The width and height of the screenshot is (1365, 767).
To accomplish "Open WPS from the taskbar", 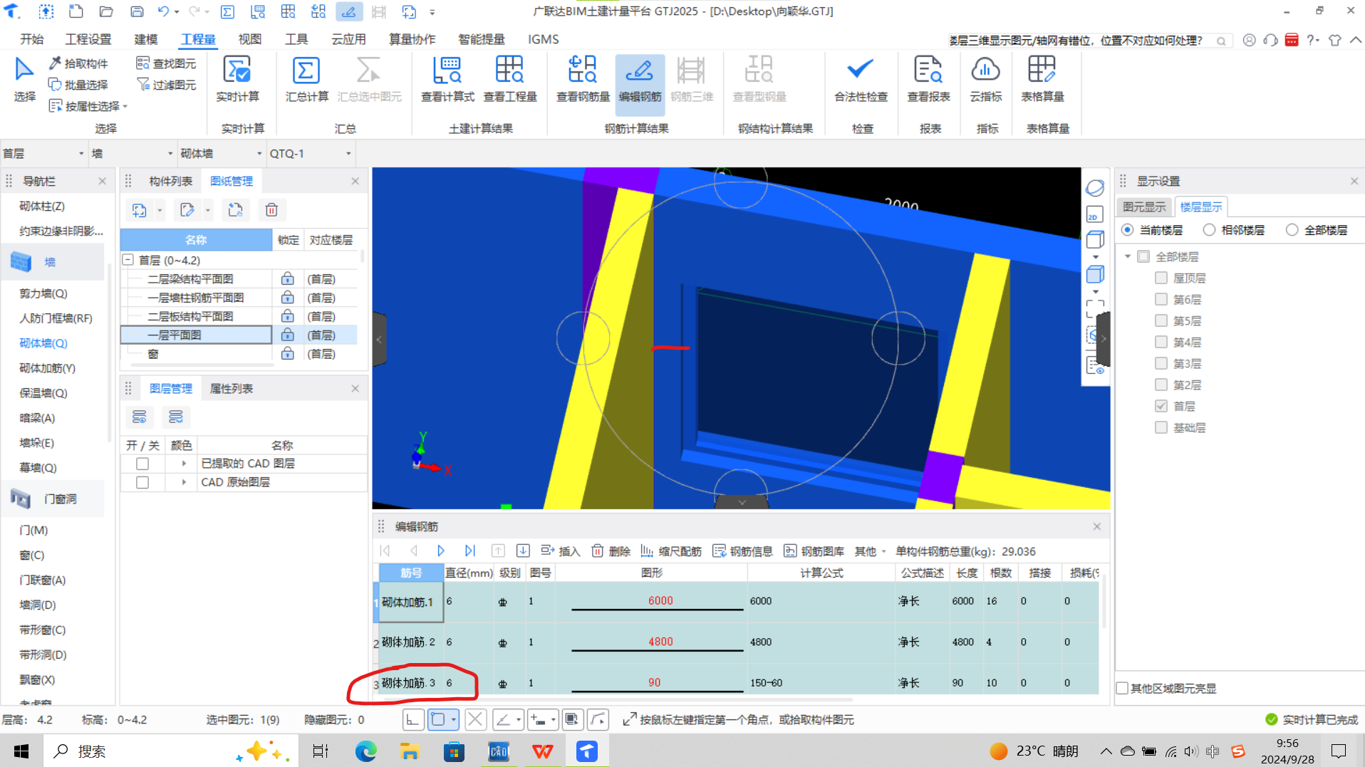I will (x=542, y=751).
